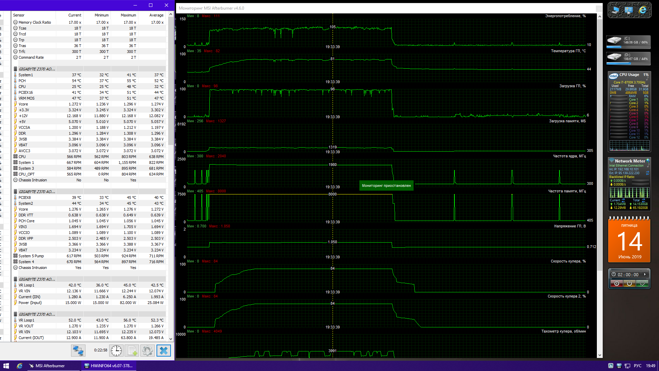Open Control Panel icon in launcher gadget

point(629,10)
